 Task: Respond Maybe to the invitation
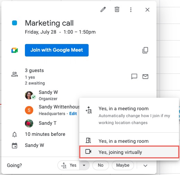(123, 165)
